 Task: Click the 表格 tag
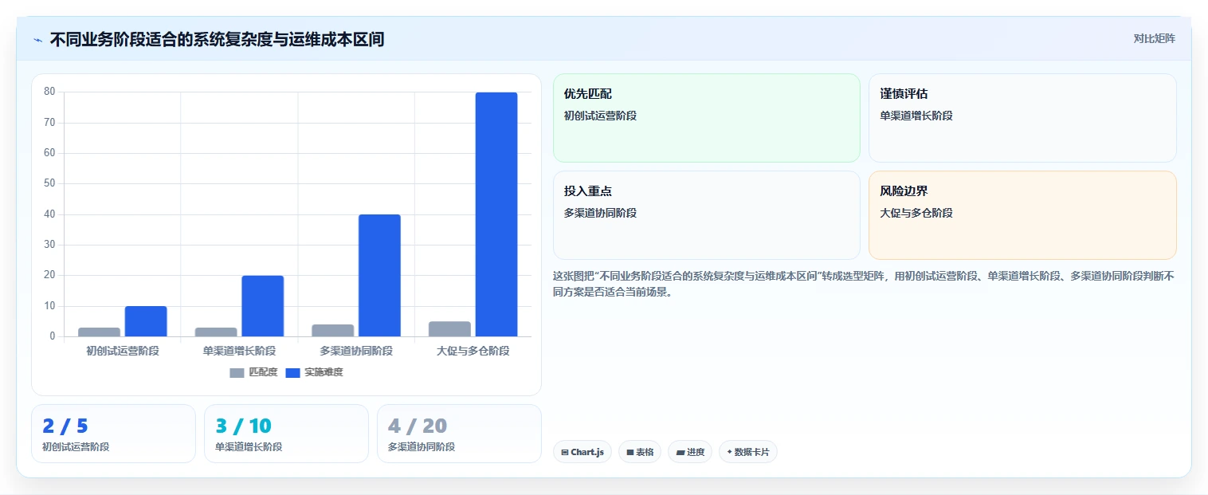pyautogui.click(x=640, y=452)
